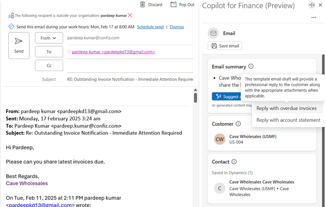Screen dimensions: 326x207
Task: Select Reply with overdue invoices
Action: point(286,108)
